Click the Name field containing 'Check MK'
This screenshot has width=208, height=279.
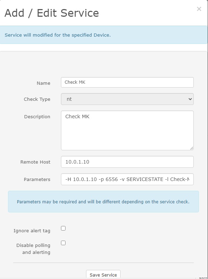127,82
